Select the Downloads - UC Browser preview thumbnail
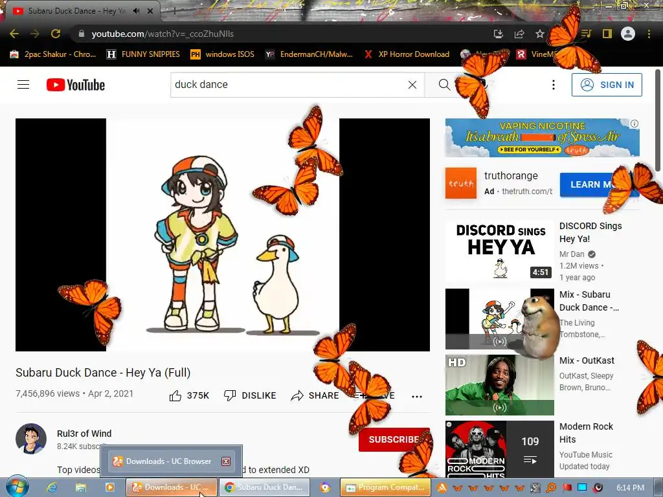The image size is (663, 497). 171,461
